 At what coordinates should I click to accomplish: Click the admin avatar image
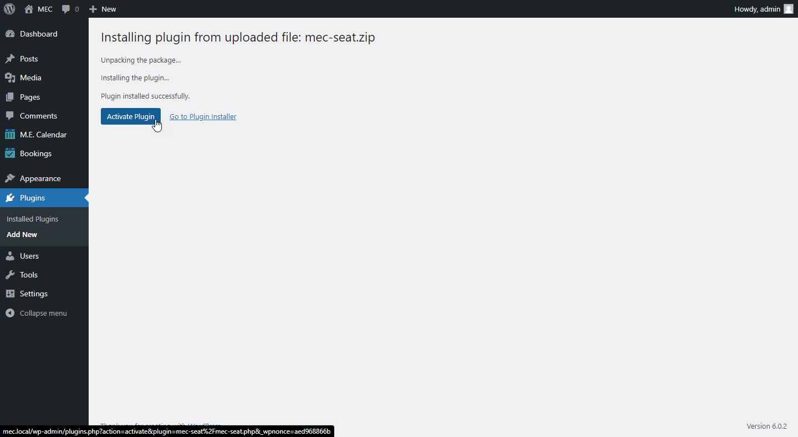[789, 9]
